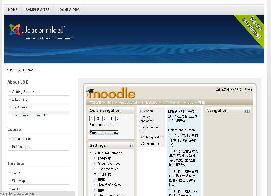Click the Moodle logo
The image size is (271, 196).
[111, 93]
